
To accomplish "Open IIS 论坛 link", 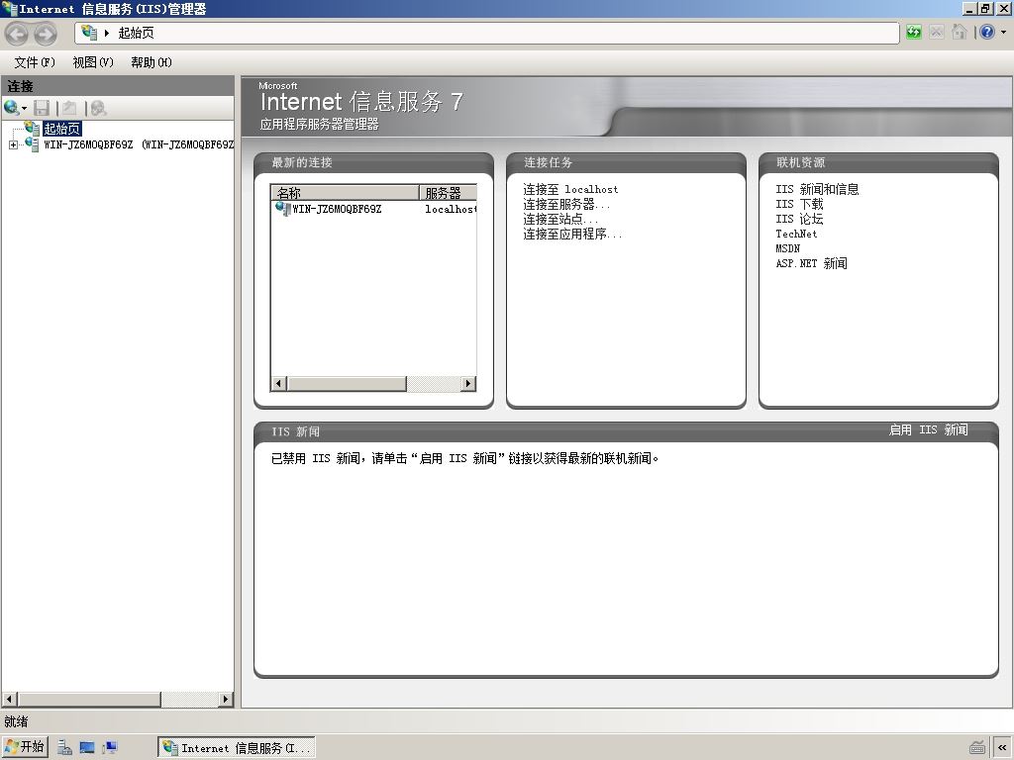I will click(x=799, y=219).
